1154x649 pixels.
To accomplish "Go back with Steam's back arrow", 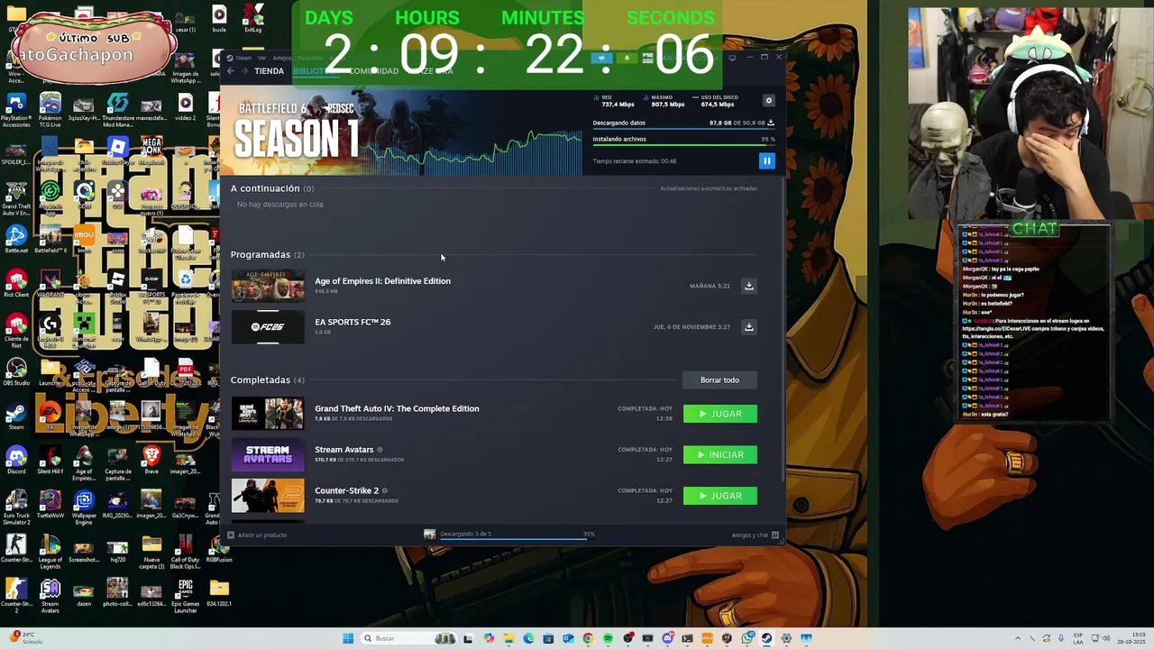I will tap(231, 70).
